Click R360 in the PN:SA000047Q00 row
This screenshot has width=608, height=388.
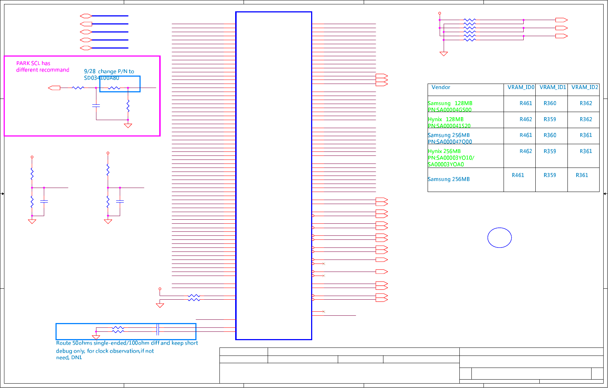click(x=550, y=135)
